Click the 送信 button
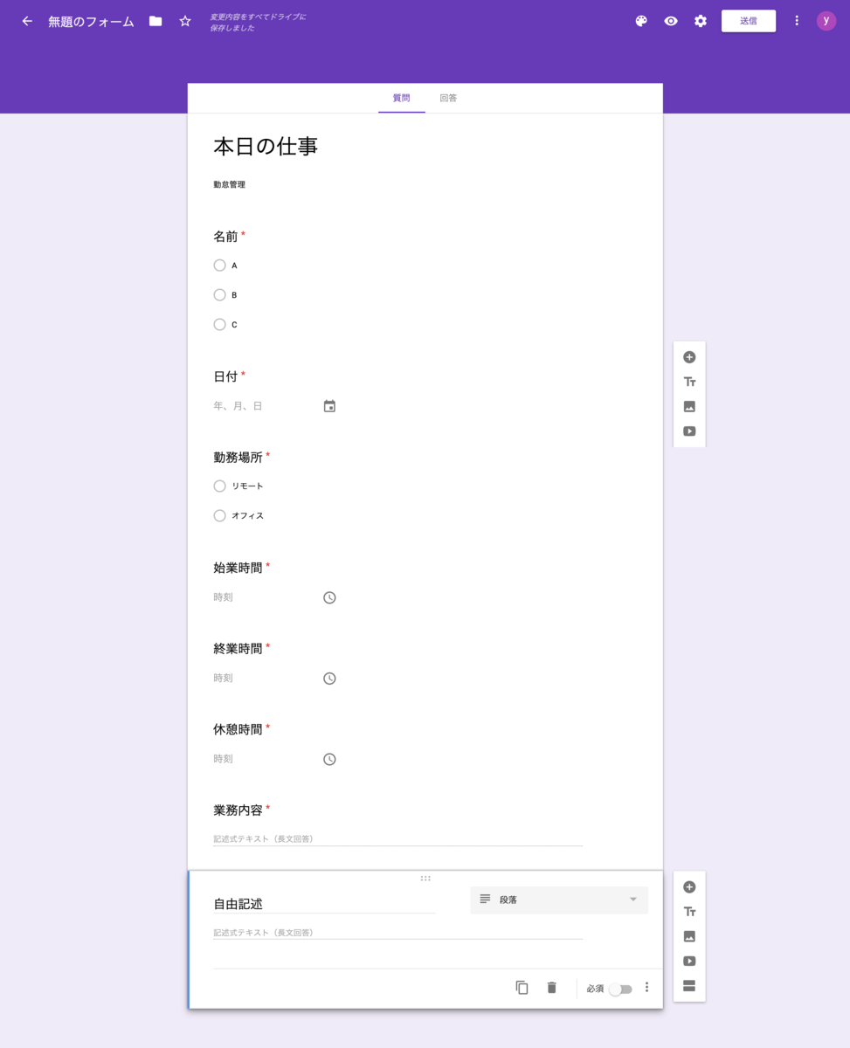Viewport: 850px width, 1048px height. coord(748,20)
